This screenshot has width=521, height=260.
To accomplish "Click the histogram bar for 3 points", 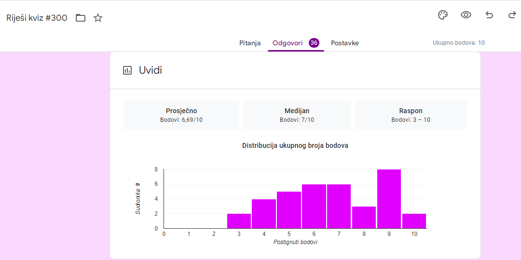I will pyautogui.click(x=239, y=221).
